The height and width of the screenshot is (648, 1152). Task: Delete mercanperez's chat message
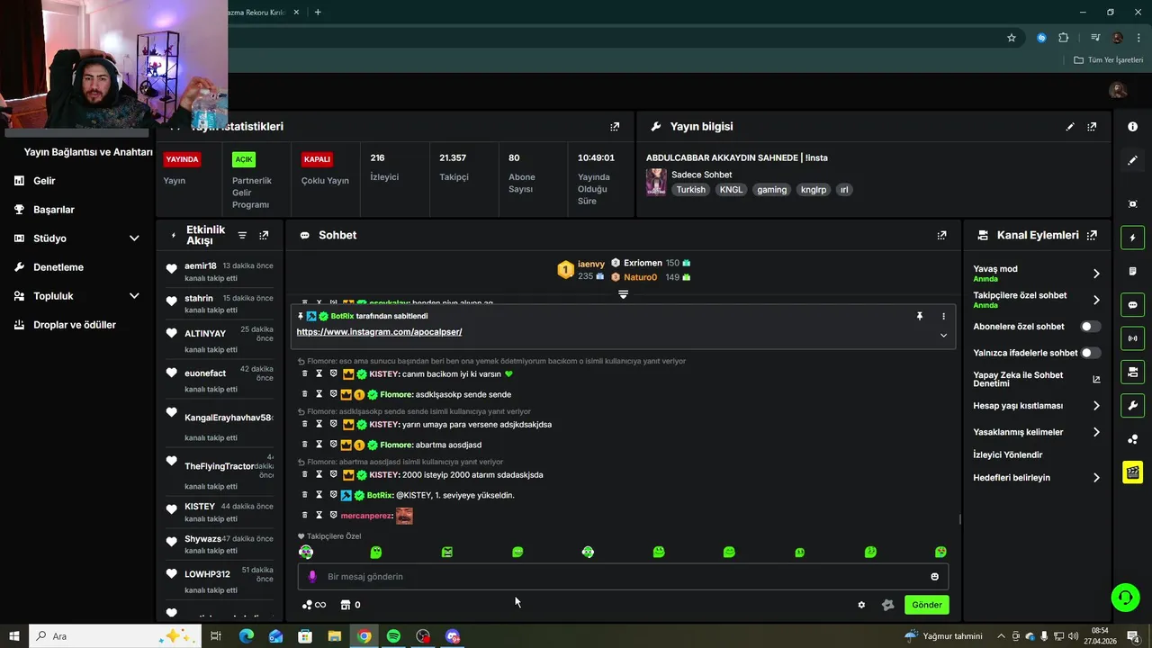[304, 516]
